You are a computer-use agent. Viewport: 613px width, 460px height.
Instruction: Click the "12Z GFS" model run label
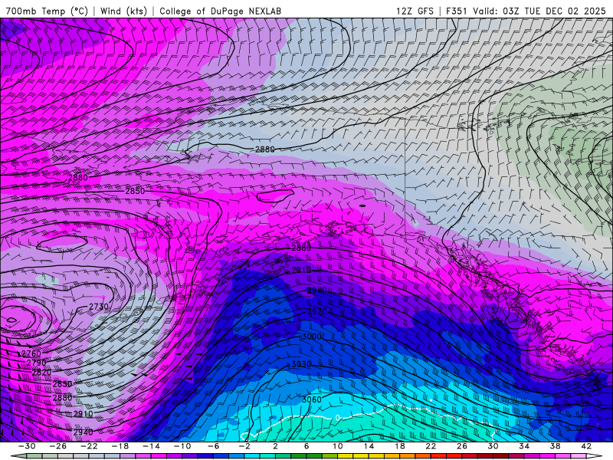[x=415, y=11]
